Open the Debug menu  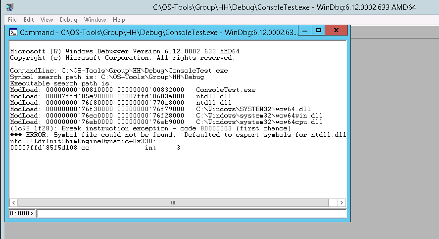tap(68, 20)
